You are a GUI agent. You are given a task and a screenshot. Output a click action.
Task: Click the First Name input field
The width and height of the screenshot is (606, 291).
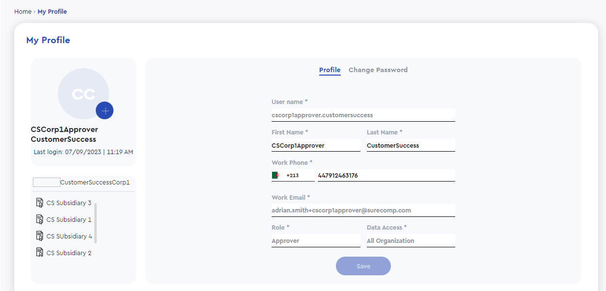(x=316, y=145)
